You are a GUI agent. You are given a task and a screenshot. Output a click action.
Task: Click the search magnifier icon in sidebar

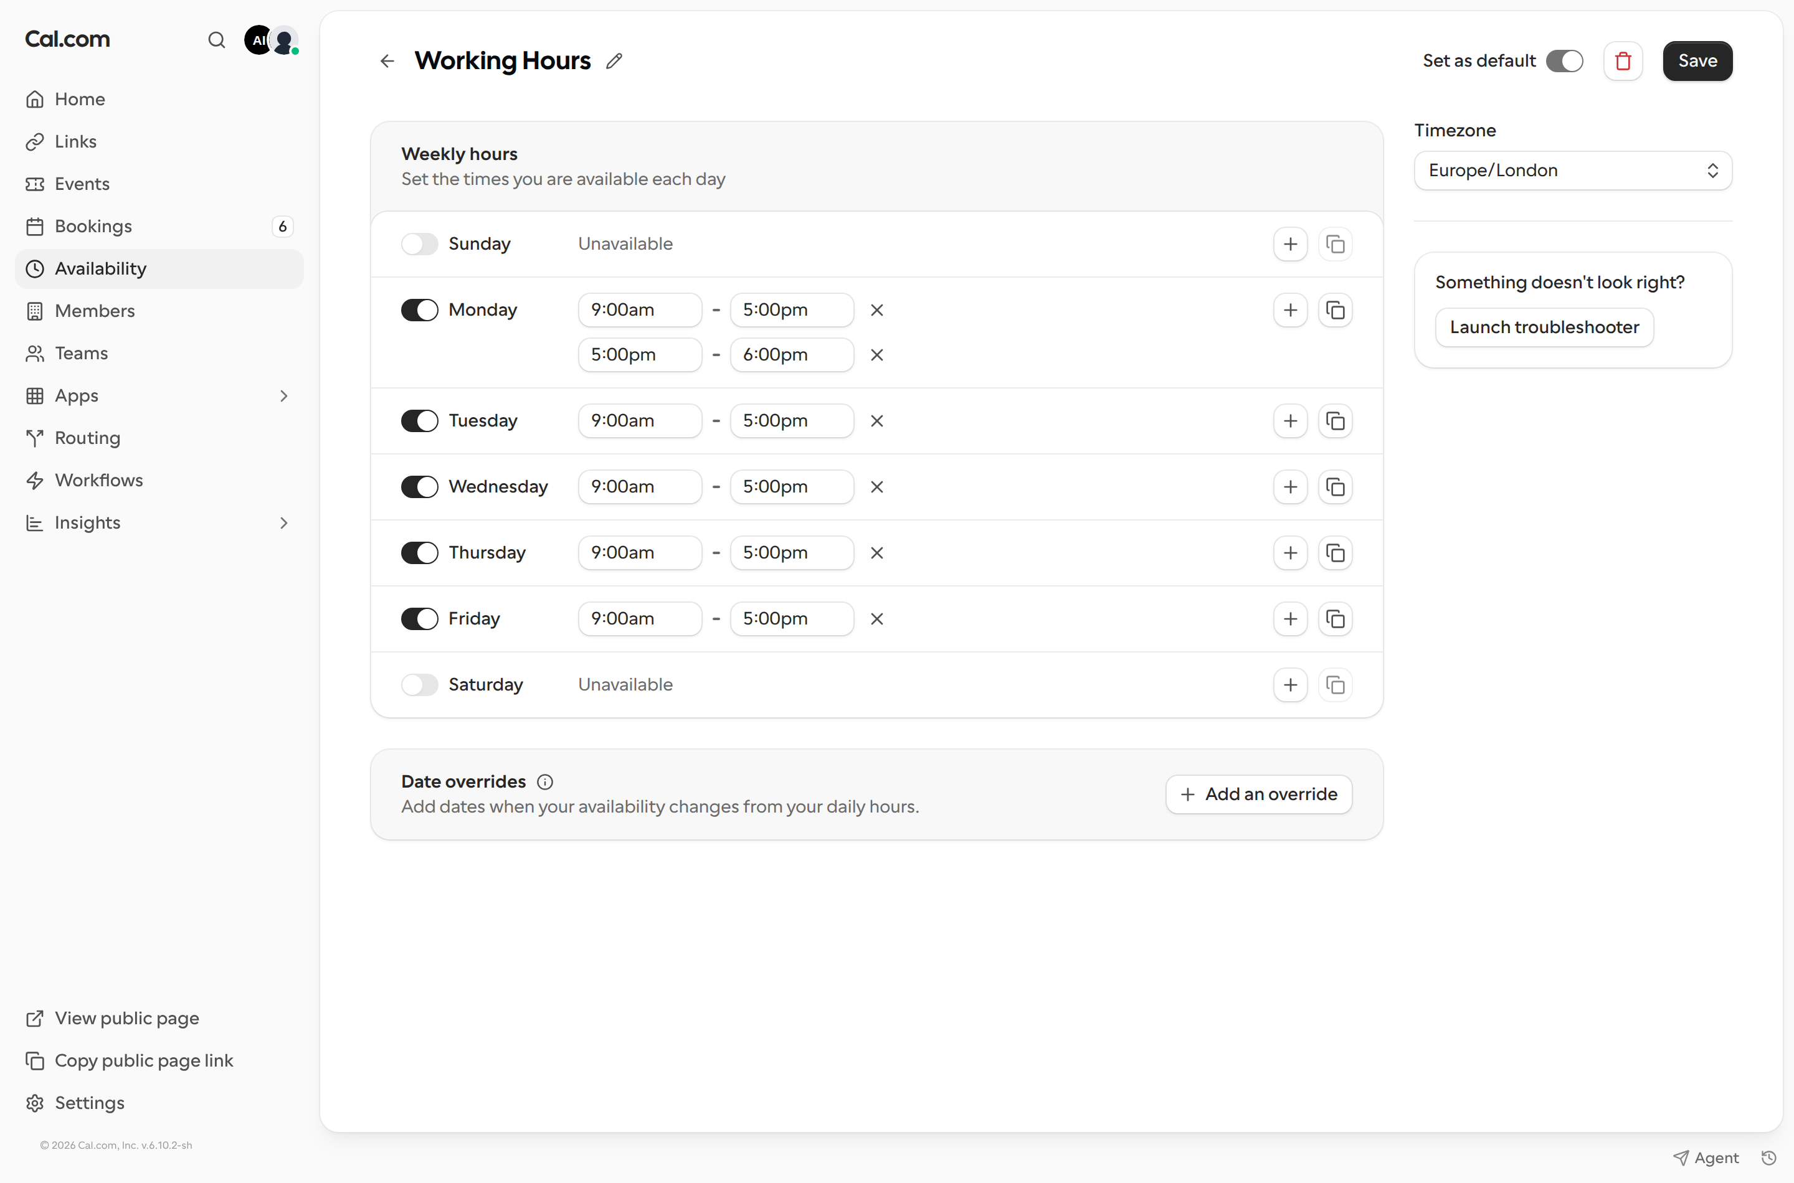tap(217, 40)
